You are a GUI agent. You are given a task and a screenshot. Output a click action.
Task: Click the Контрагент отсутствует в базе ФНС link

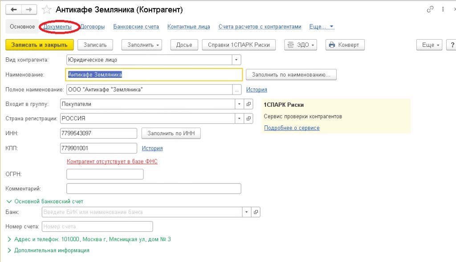[112, 161]
